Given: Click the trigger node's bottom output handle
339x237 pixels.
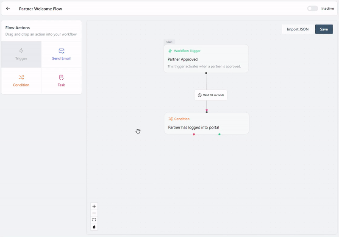Looking at the screenshot, I should 206,73.
